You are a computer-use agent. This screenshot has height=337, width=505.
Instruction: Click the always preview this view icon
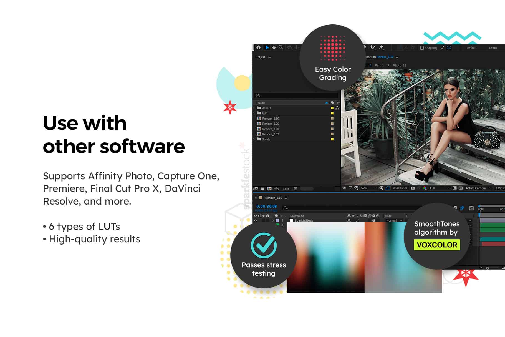tap(344, 188)
